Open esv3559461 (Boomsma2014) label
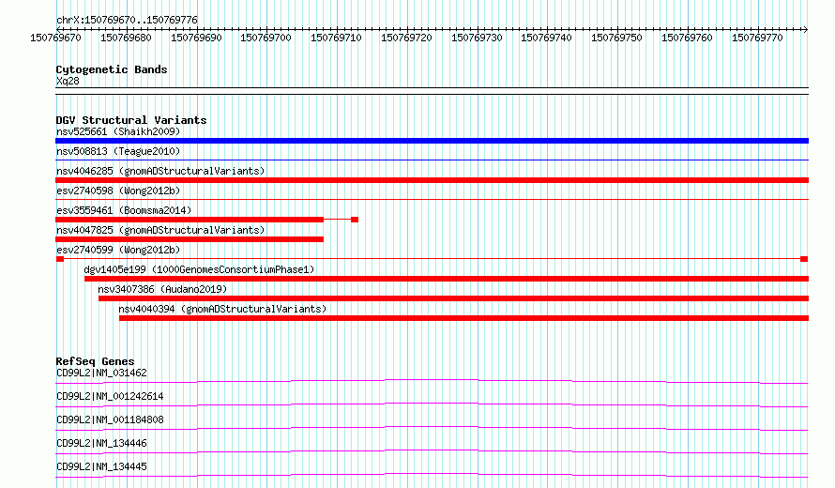835x488 pixels. point(124,210)
